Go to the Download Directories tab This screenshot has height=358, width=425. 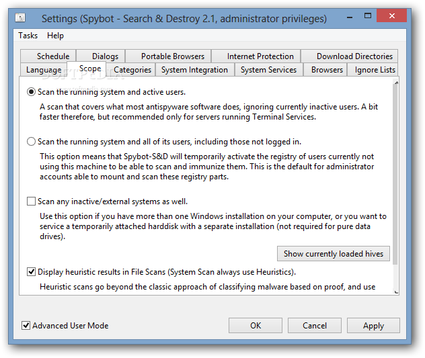tap(350, 56)
